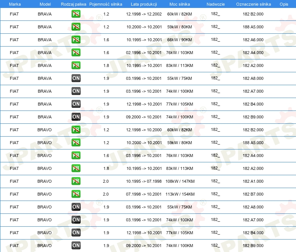Click power value 66kW / 90KM
296x252 pixels.
coord(179,40)
